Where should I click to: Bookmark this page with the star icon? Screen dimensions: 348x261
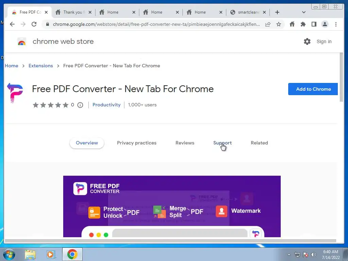coord(279,24)
